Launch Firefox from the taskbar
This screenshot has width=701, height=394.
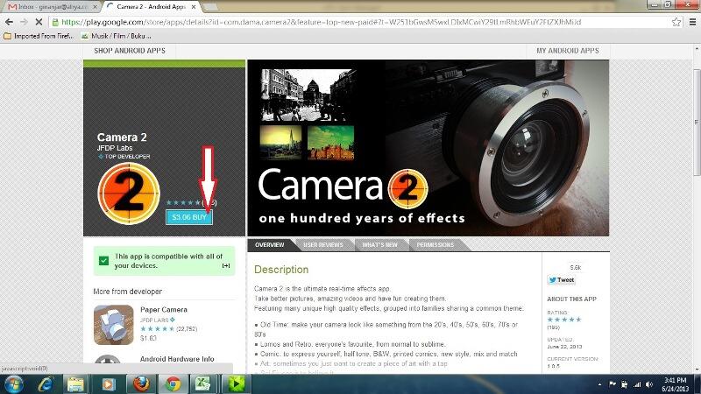tap(140, 383)
